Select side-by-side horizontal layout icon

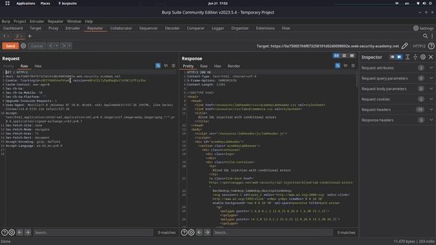pos(337,56)
